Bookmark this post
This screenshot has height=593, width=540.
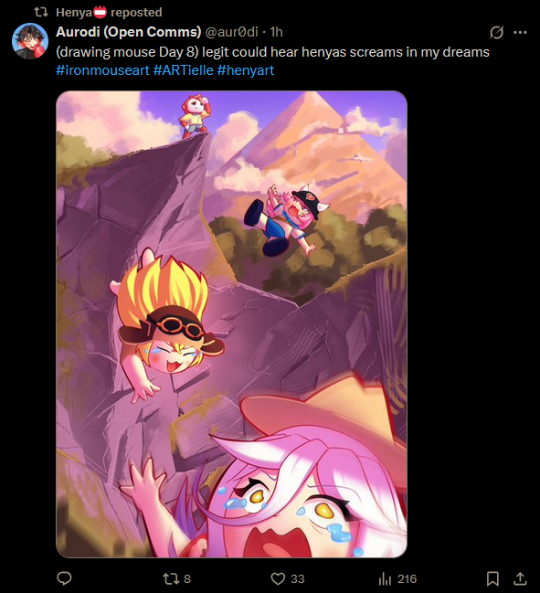[x=492, y=578]
